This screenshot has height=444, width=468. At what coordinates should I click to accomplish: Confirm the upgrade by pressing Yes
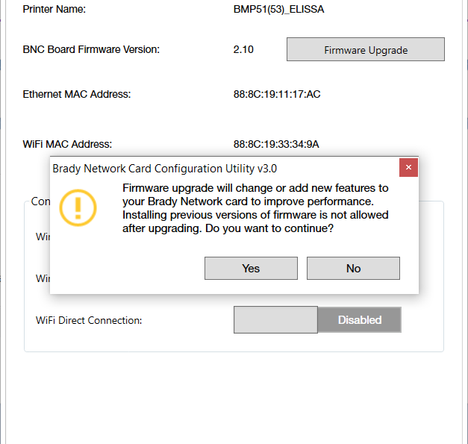tap(251, 269)
